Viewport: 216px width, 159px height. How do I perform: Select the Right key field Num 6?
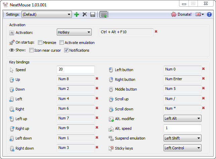click(x=76, y=109)
